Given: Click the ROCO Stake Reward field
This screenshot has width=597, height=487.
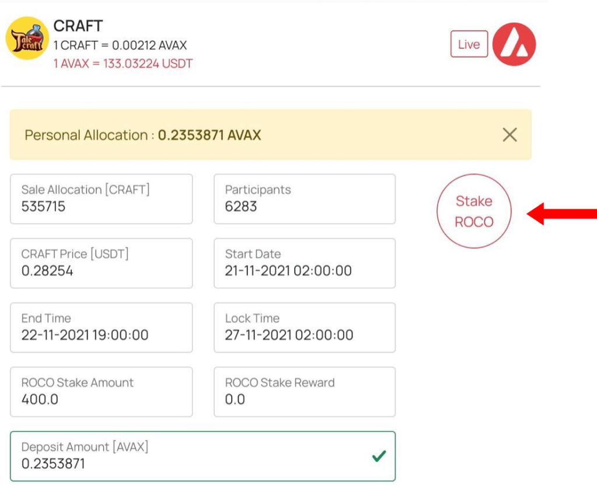Looking at the screenshot, I should (304, 391).
